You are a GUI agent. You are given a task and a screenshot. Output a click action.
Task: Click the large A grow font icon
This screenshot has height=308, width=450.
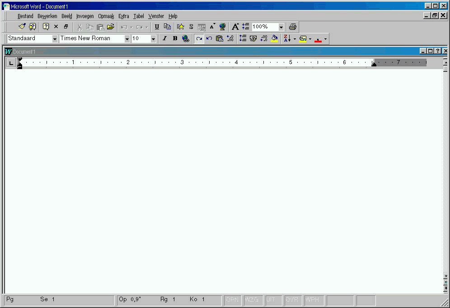tap(235, 27)
